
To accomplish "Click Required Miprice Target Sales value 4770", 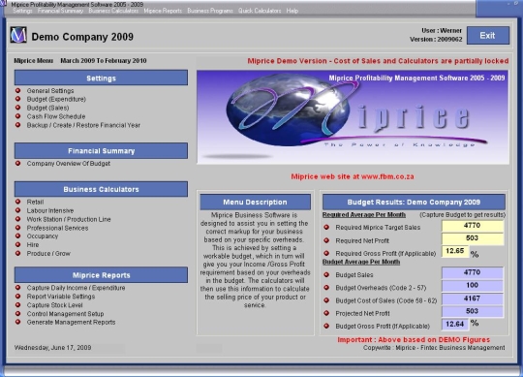I will click(473, 226).
